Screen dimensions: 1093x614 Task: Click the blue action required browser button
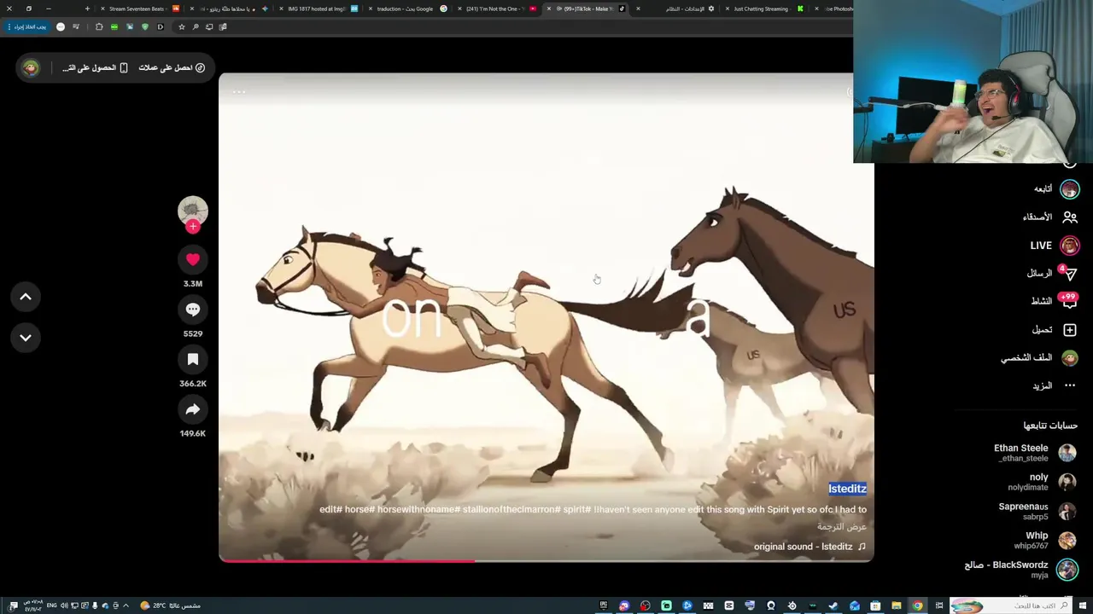click(x=26, y=26)
